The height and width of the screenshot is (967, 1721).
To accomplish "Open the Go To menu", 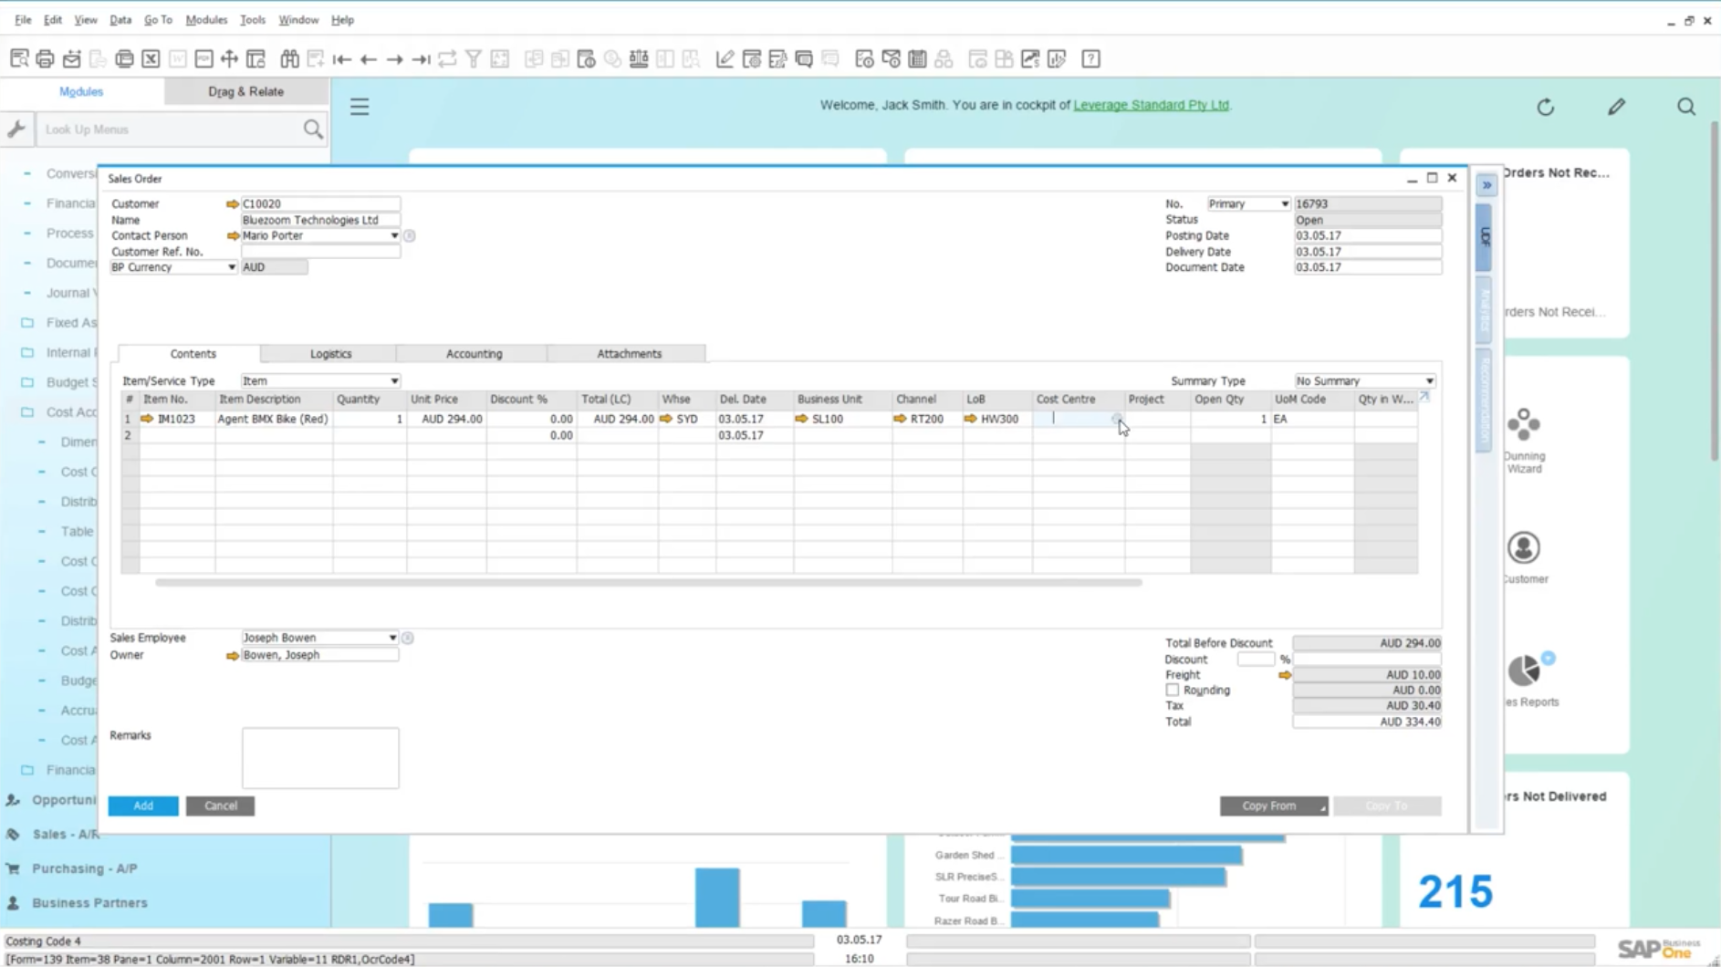I will pos(158,19).
